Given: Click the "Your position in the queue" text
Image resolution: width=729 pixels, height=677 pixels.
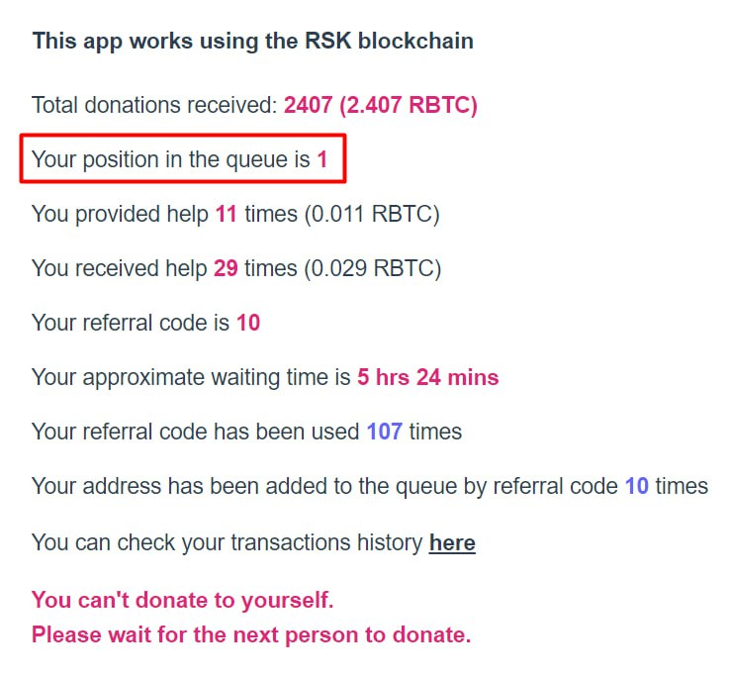Looking at the screenshot, I should click(x=170, y=160).
